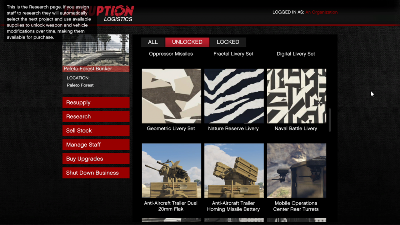Click the An Organization username
Image resolution: width=400 pixels, height=225 pixels.
click(x=322, y=12)
